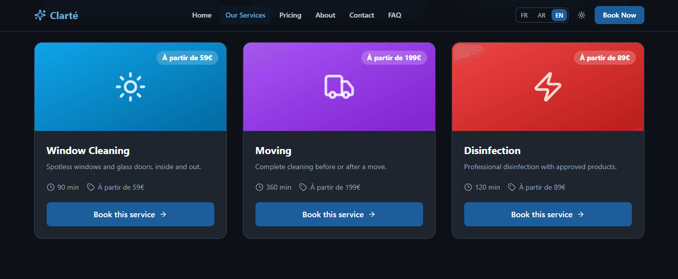678x279 pixels.
Task: Go to the Home menu item
Action: tap(202, 15)
